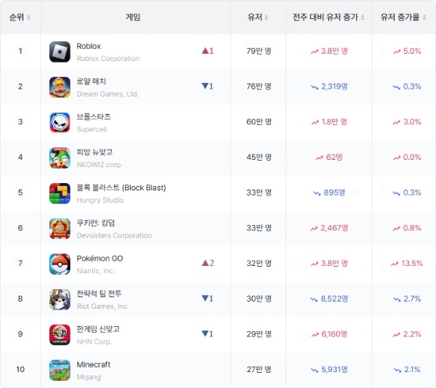
Task: Open the Roblox game title link
Action: click(89, 46)
